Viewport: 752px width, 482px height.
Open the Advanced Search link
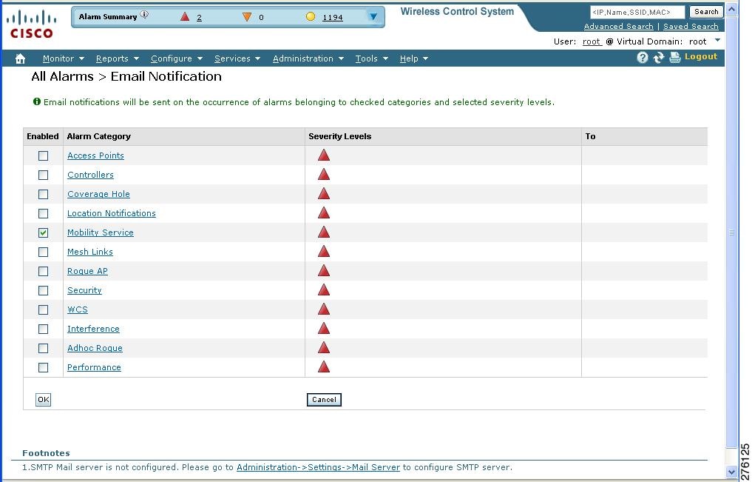619,27
